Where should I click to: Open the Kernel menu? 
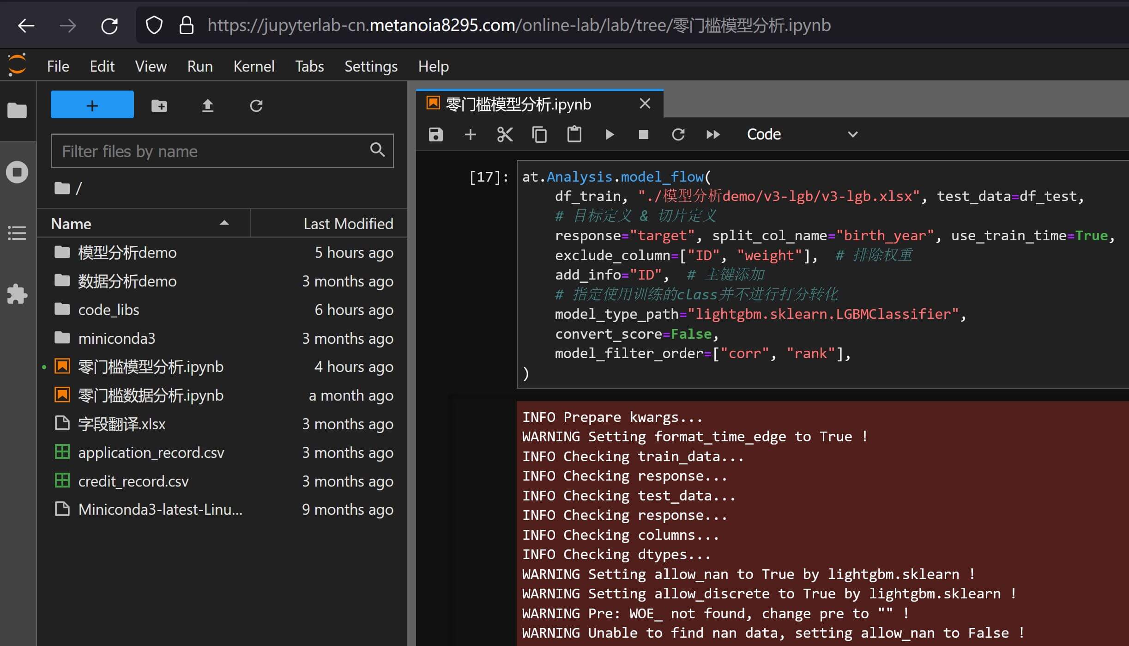pyautogui.click(x=254, y=67)
